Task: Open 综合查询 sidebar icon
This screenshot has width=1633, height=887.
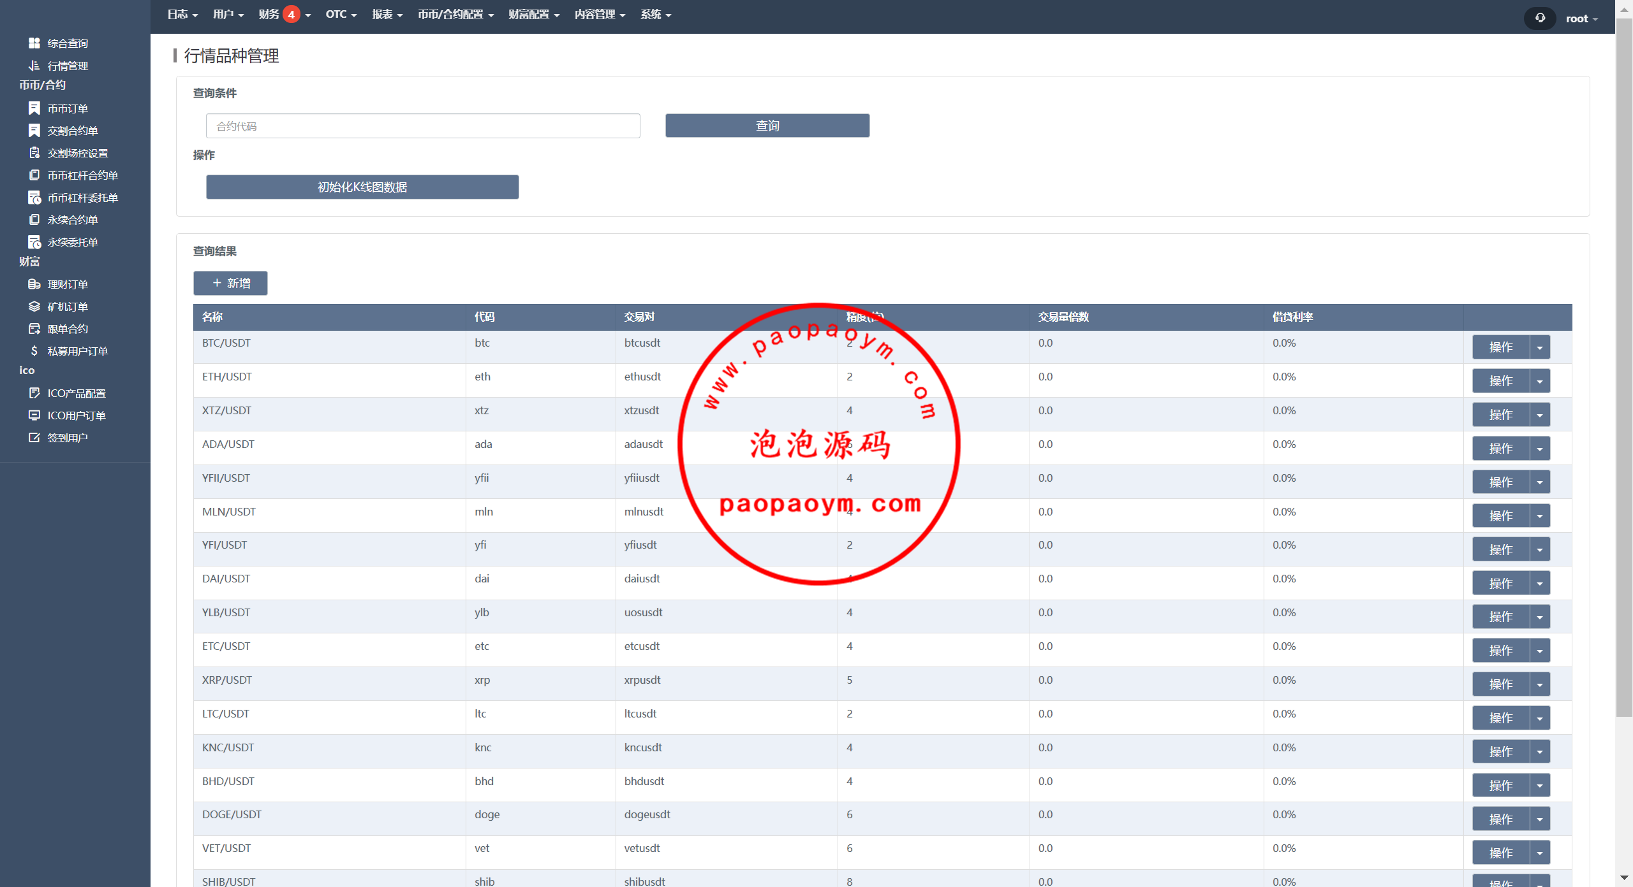Action: tap(34, 43)
